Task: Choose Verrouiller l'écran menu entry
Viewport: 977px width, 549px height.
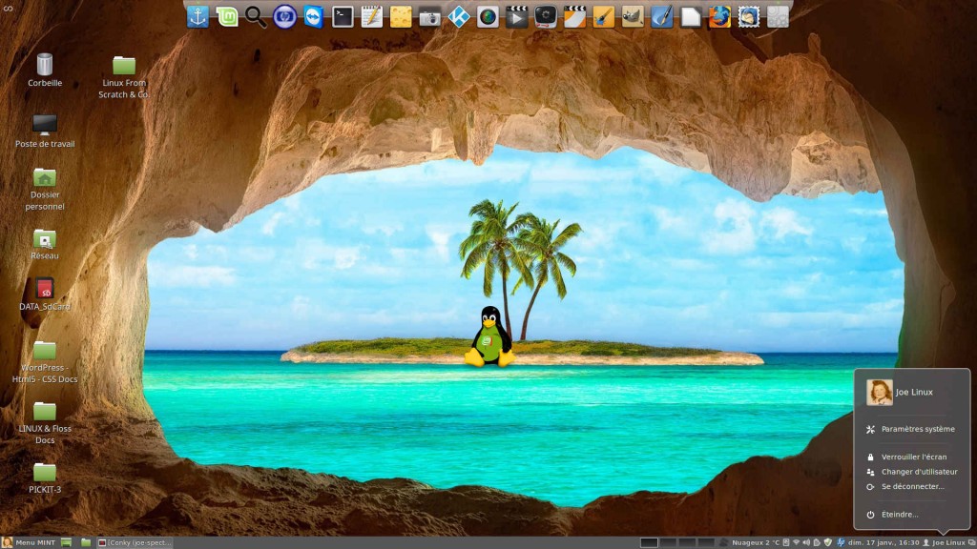Action: coord(913,457)
